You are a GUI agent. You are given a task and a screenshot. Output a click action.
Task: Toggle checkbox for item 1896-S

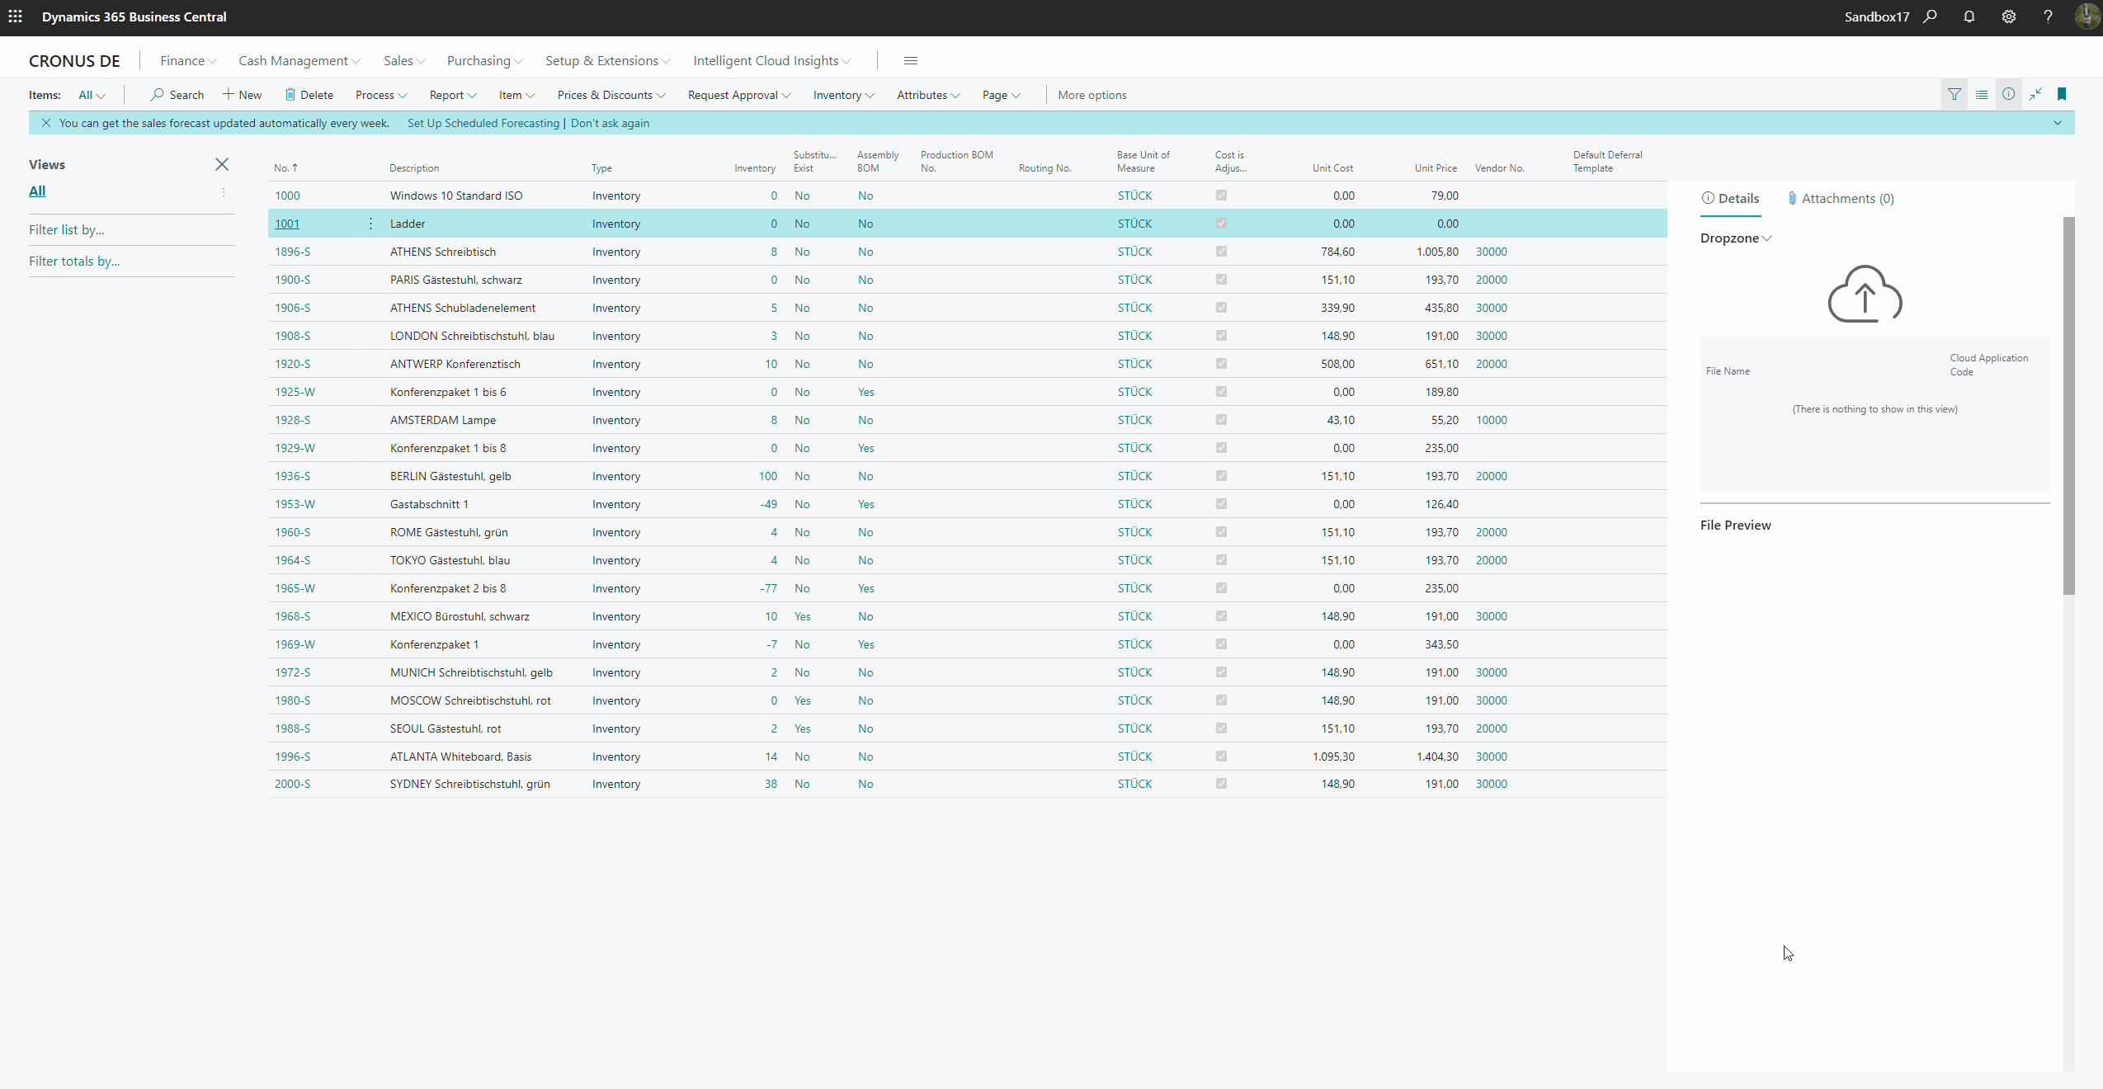1221,252
